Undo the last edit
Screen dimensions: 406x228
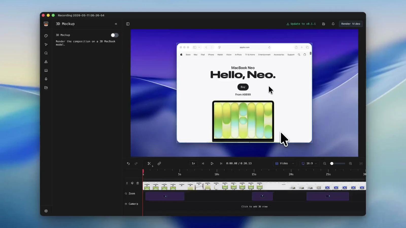128,164
